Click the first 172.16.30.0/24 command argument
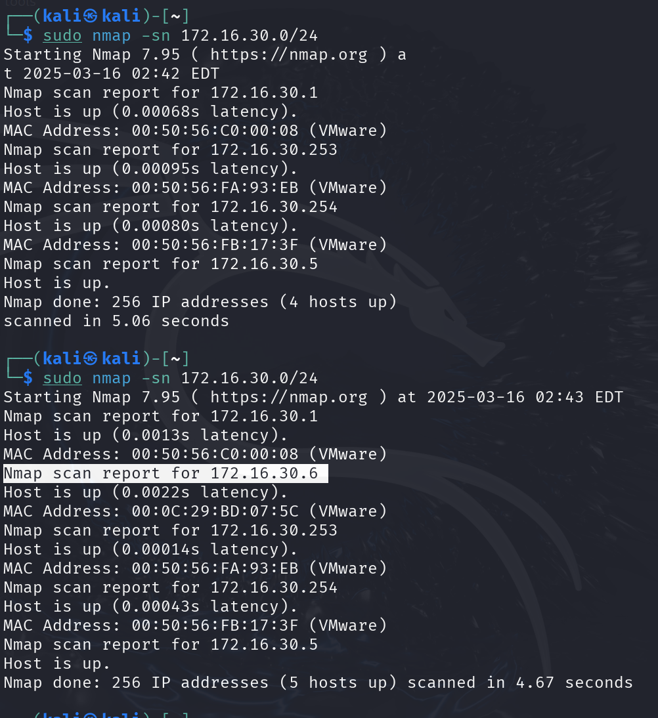Viewport: 658px width, 718px height. click(x=250, y=35)
